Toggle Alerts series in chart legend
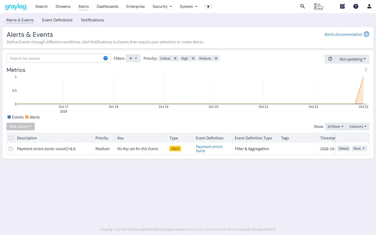 pyautogui.click(x=33, y=117)
